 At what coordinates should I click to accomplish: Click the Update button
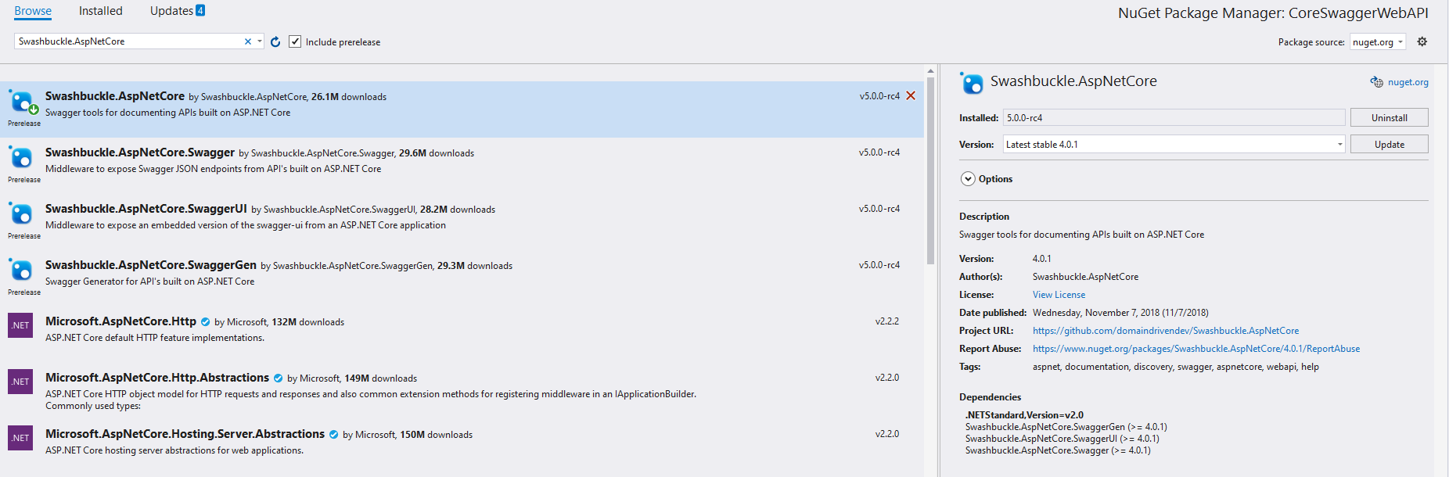point(1390,144)
